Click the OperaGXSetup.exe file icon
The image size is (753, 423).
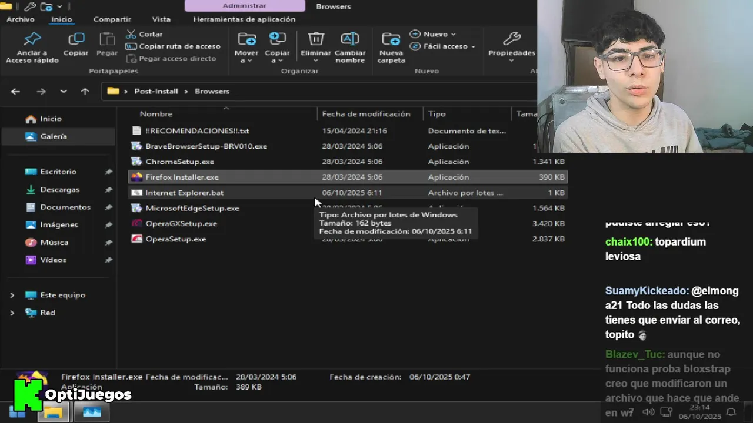(136, 223)
